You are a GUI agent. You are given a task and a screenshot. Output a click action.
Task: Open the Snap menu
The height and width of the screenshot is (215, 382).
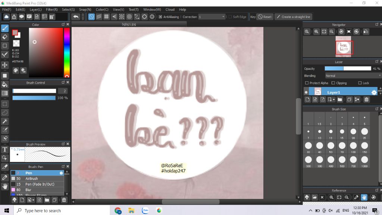(x=85, y=9)
